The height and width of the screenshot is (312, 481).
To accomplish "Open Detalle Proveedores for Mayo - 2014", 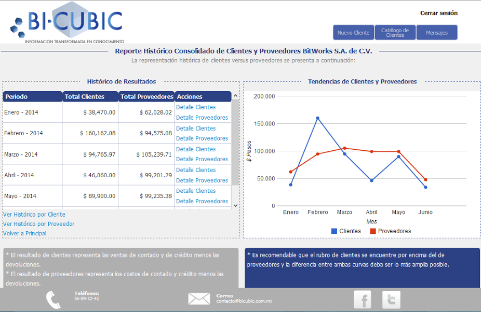I will [202, 201].
